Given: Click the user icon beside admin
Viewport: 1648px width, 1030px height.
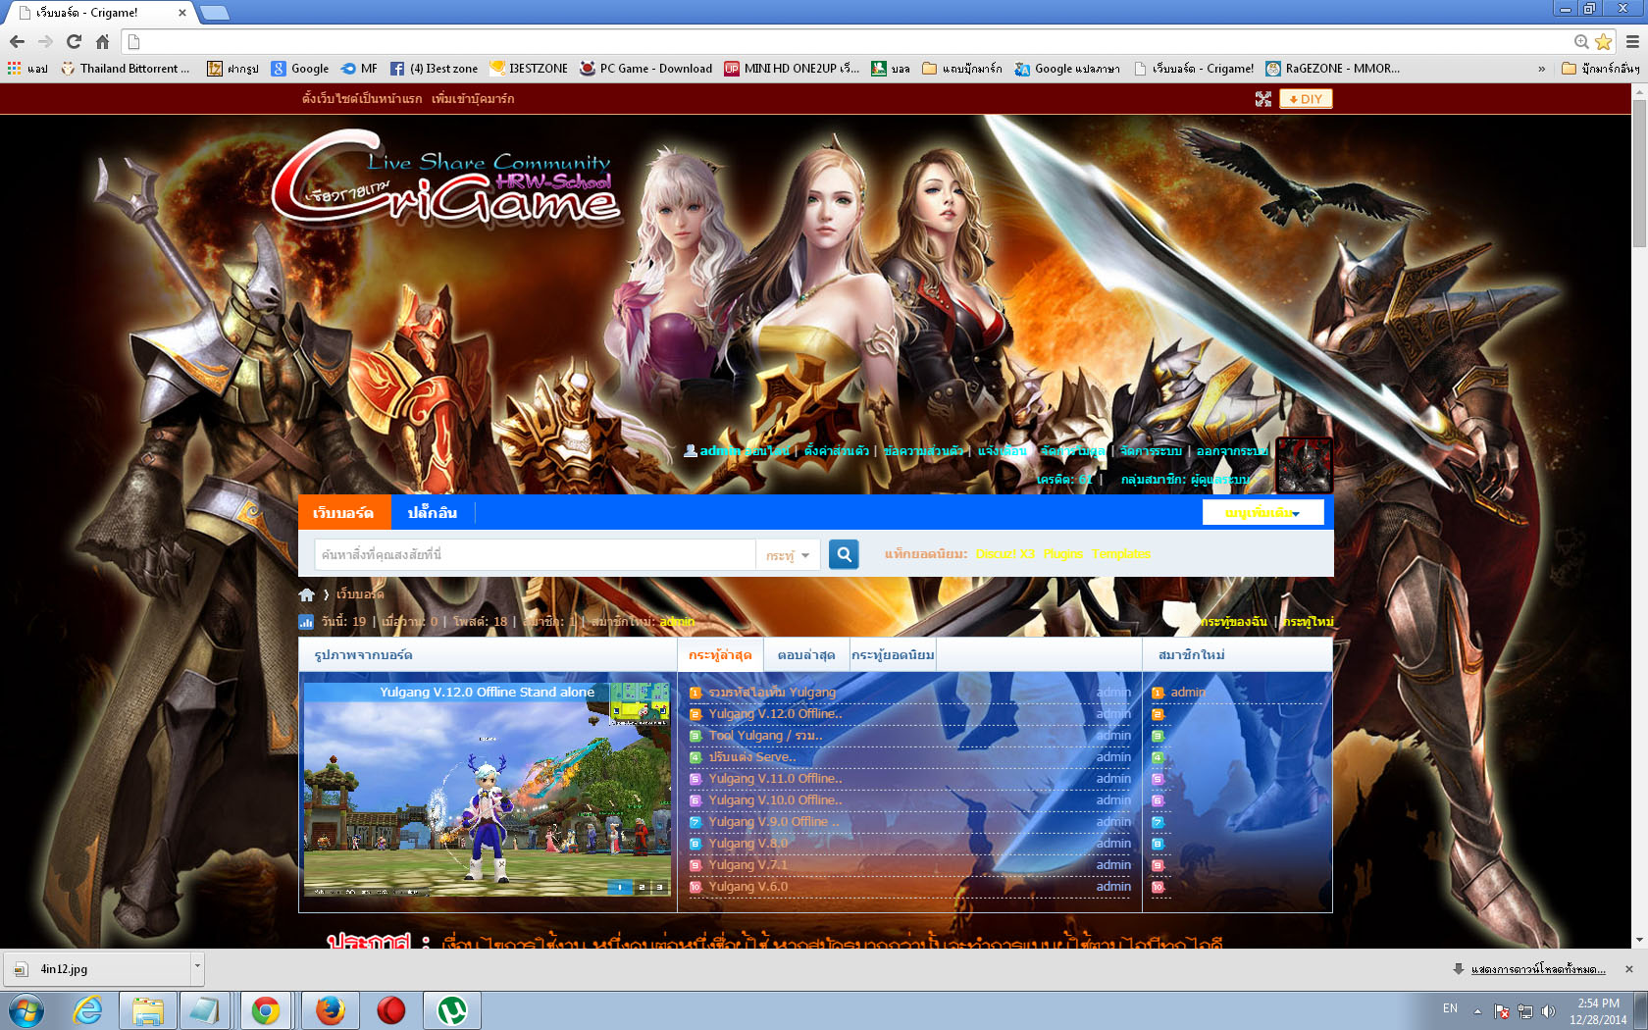Looking at the screenshot, I should (x=691, y=450).
